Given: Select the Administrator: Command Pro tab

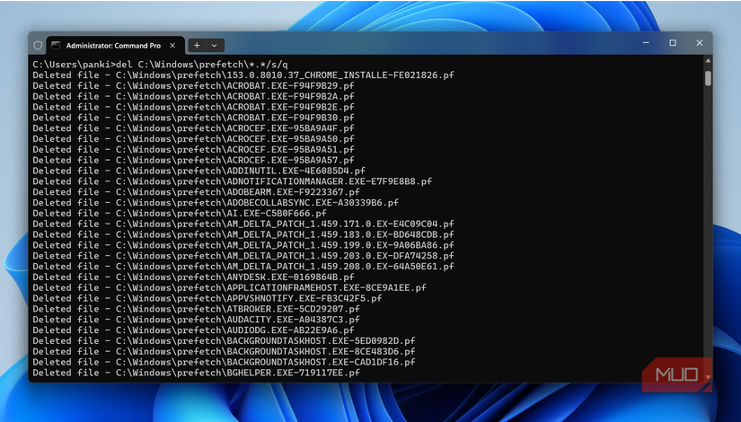Looking at the screenshot, I should pyautogui.click(x=114, y=46).
